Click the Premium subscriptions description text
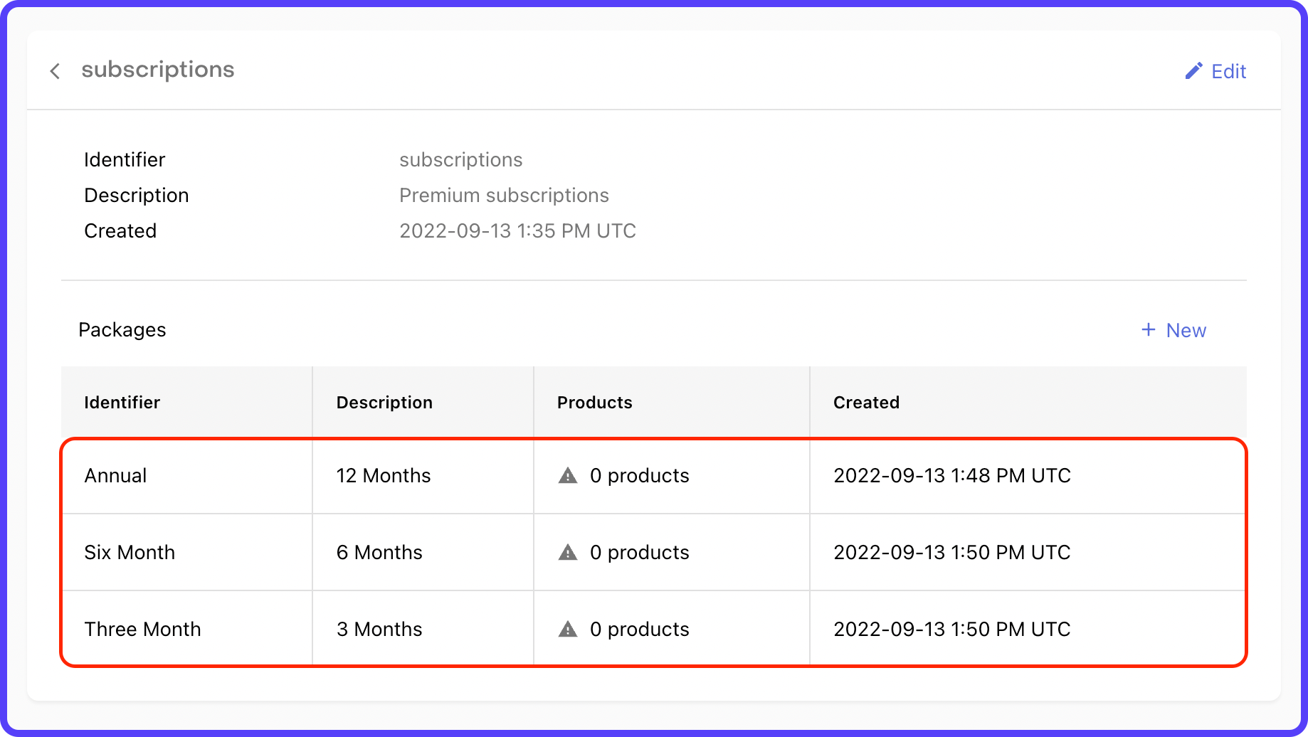 point(504,196)
